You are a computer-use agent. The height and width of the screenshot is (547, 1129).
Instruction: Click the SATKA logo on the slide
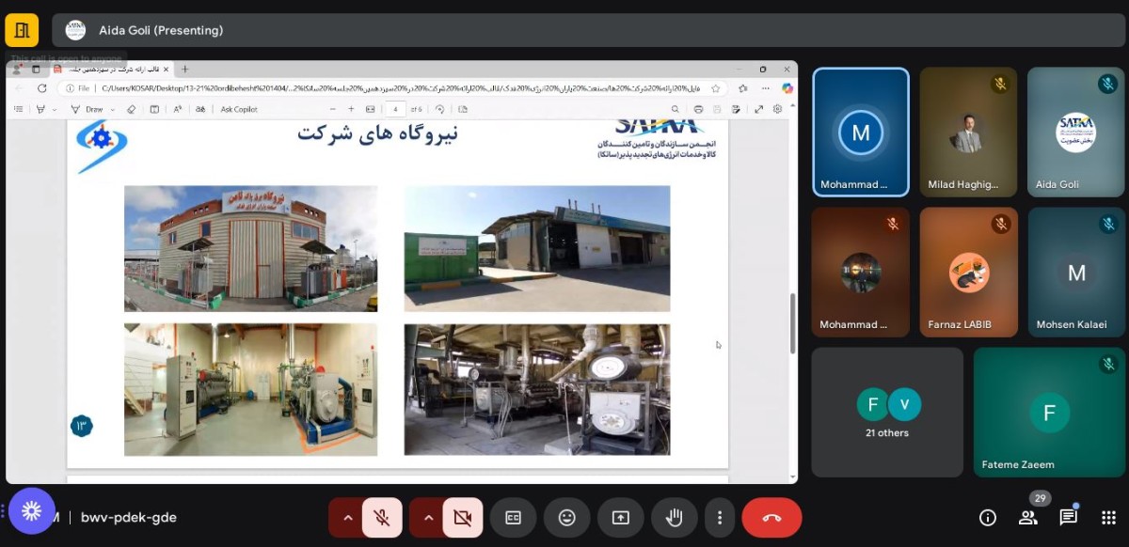pyautogui.click(x=656, y=137)
